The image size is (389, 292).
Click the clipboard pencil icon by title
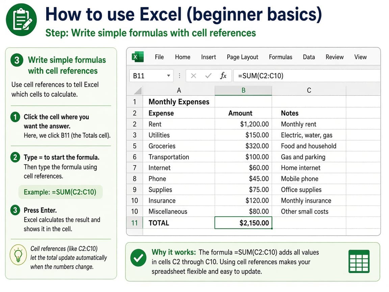click(x=21, y=20)
